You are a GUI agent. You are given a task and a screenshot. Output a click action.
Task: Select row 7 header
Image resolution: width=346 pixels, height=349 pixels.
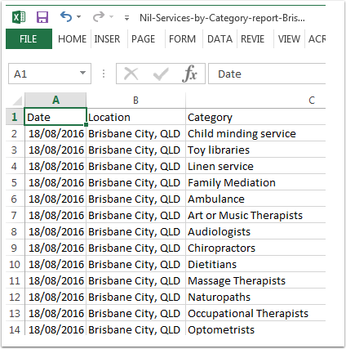(15, 215)
